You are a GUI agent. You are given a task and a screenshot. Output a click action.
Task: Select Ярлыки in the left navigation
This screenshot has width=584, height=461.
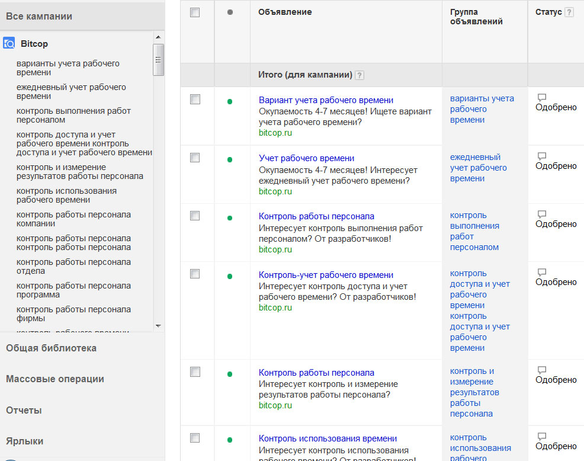[x=25, y=441]
